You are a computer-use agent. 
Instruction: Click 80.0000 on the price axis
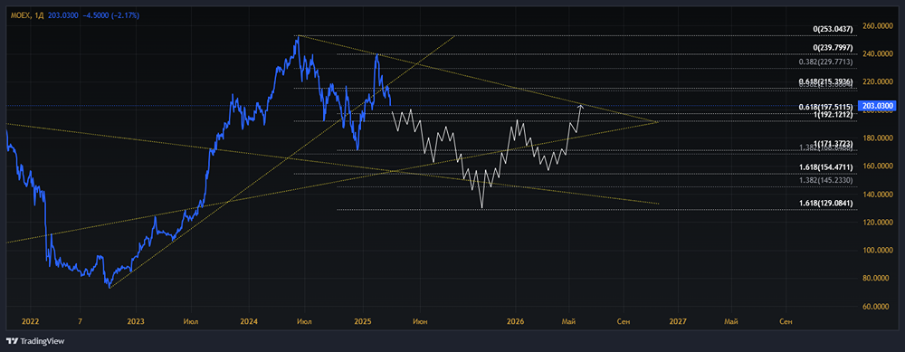tap(875, 278)
